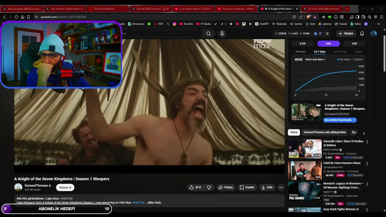Image resolution: width=386 pixels, height=217 pixels.
Task: Start voice search with the microphone icon
Action: [222, 33]
